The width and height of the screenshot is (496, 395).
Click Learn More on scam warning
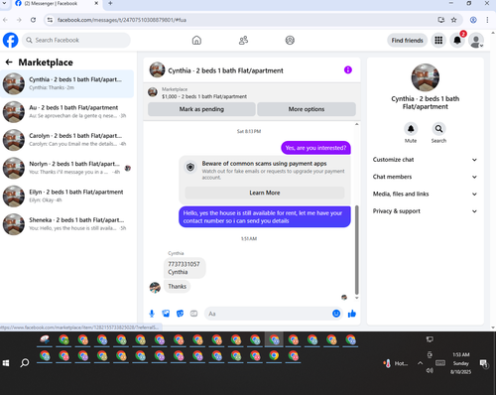pos(265,193)
